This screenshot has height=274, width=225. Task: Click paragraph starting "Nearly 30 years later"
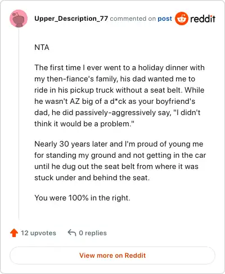pyautogui.click(x=120, y=161)
